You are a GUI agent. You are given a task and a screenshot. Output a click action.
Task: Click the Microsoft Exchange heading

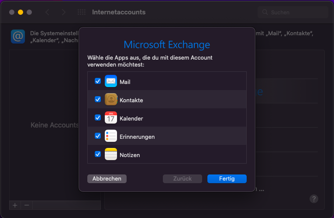167,44
